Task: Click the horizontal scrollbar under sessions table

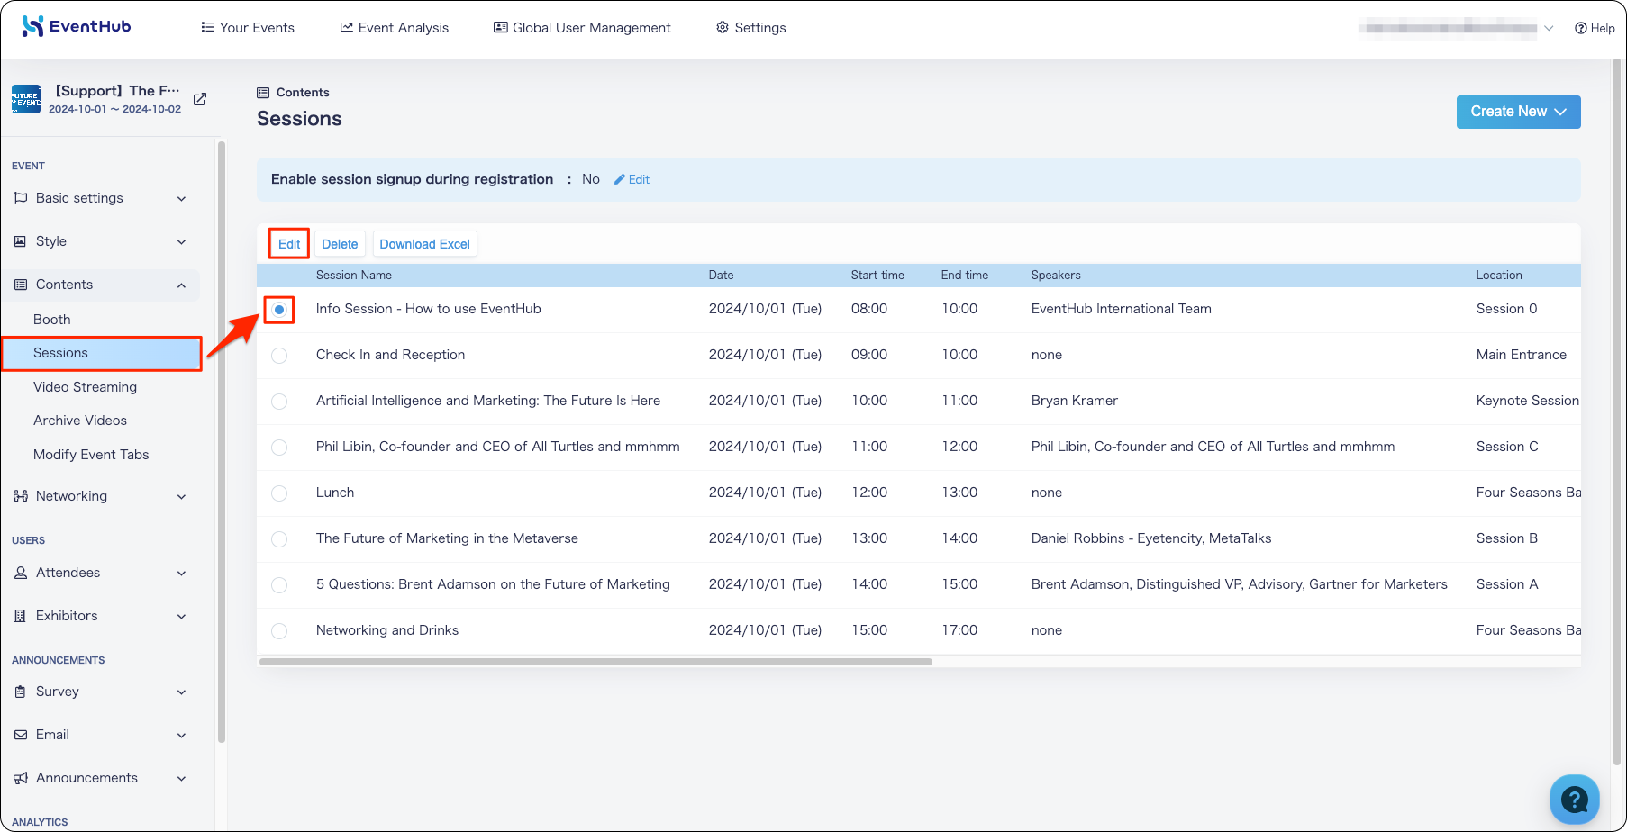Action: [x=595, y=662]
